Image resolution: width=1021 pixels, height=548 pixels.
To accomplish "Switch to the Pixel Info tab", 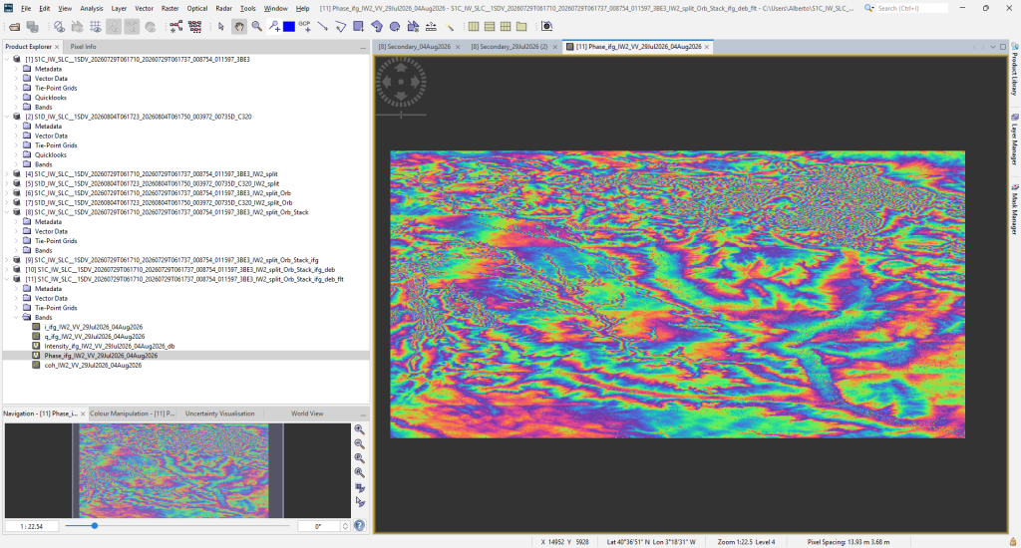I will pos(83,47).
